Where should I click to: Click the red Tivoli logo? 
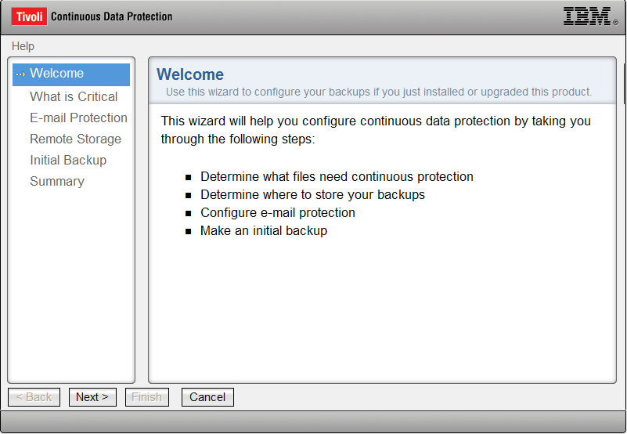coord(29,16)
